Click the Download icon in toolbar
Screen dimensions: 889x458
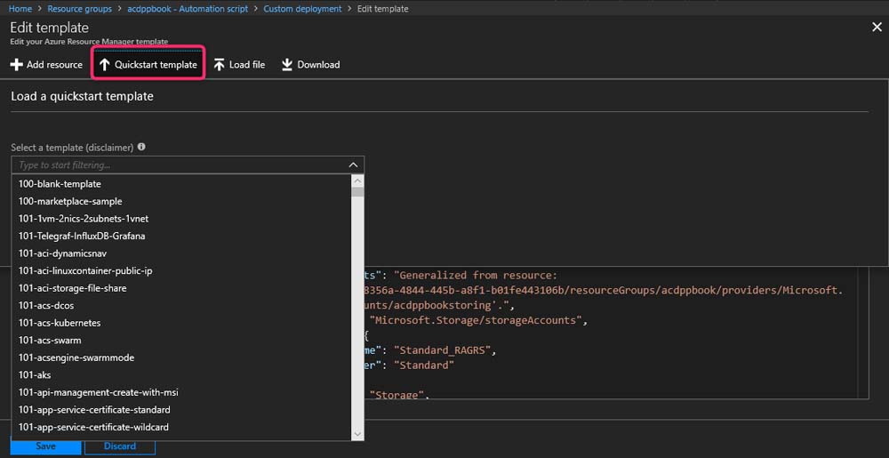[x=287, y=65]
